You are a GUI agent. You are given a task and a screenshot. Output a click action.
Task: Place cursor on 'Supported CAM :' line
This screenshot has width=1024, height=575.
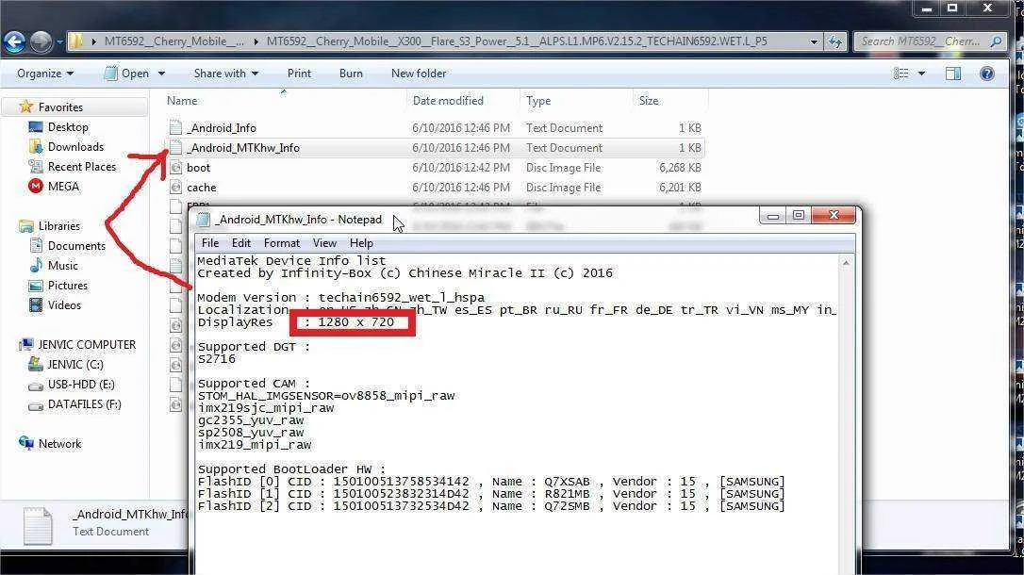pos(254,384)
